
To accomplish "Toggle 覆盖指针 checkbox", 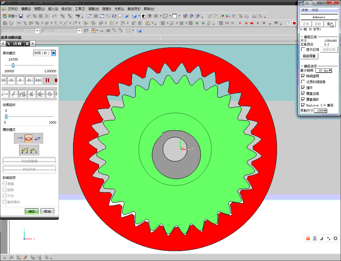I will [x=303, y=99].
